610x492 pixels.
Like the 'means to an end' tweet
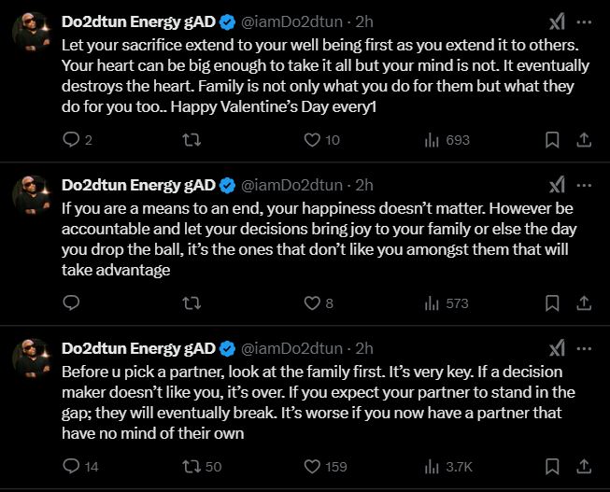pyautogui.click(x=313, y=302)
